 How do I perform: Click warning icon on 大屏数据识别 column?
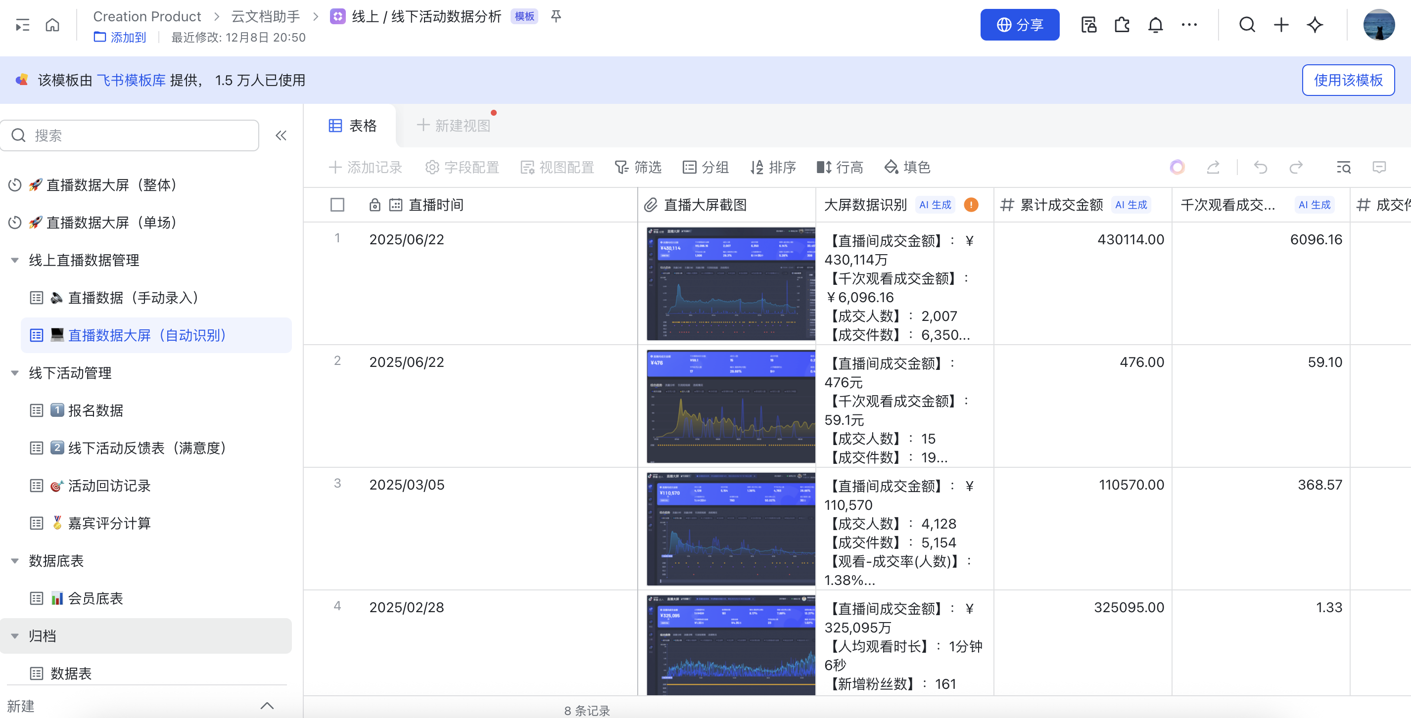[971, 205]
